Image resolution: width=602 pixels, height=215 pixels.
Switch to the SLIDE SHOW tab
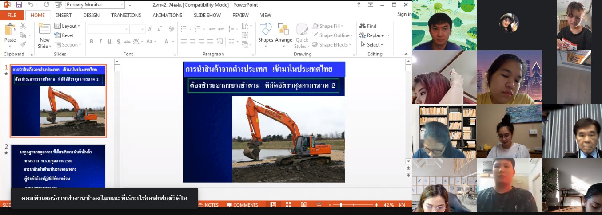(x=207, y=15)
